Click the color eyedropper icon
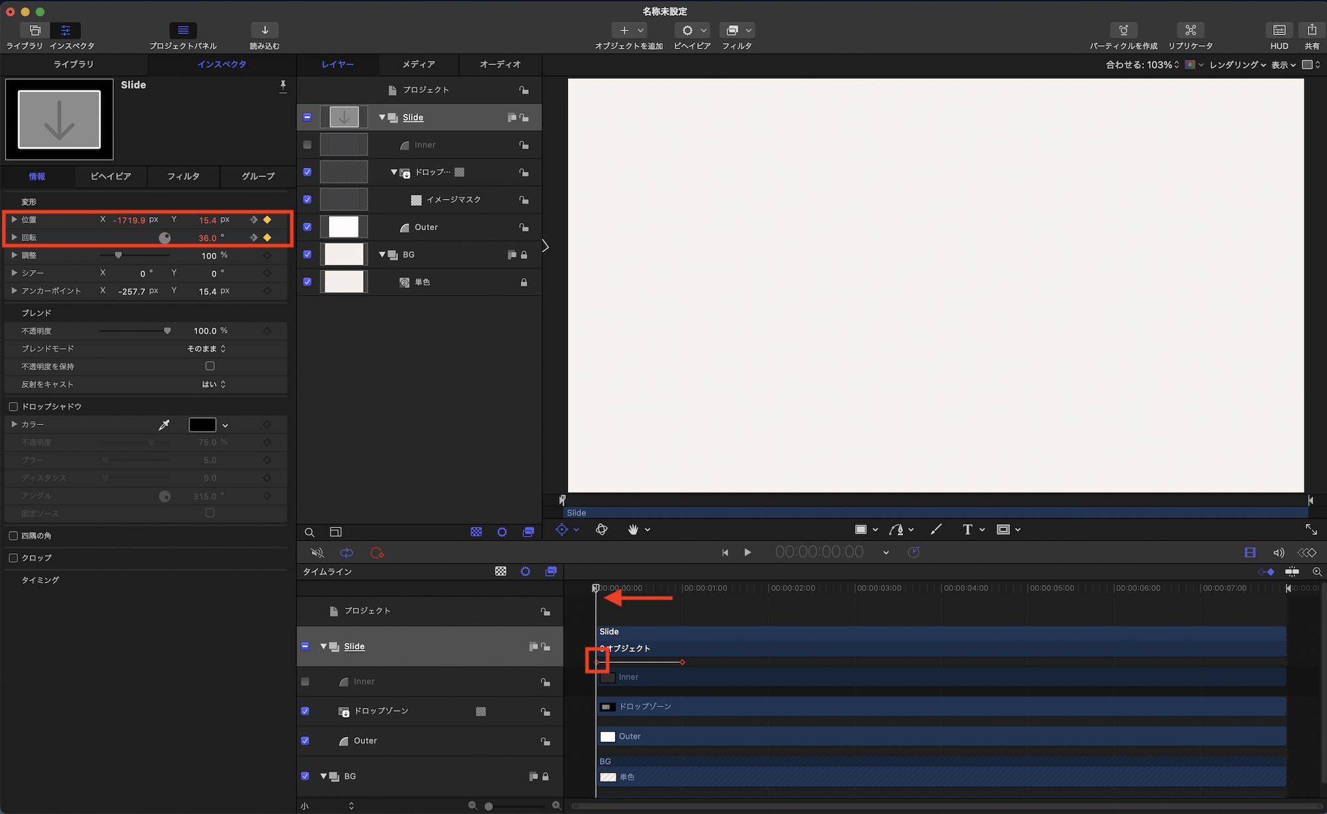Image resolution: width=1327 pixels, height=814 pixels. click(x=164, y=425)
